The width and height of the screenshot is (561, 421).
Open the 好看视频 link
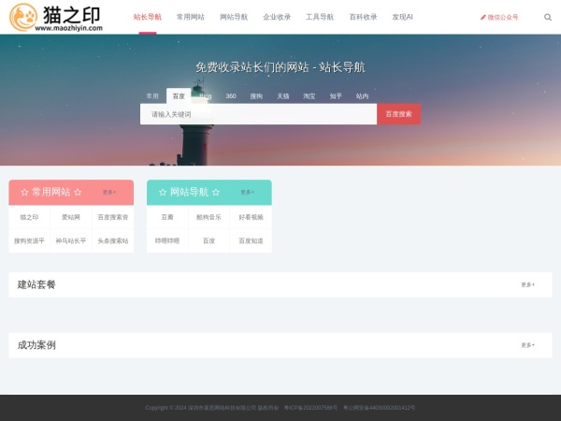tap(251, 217)
